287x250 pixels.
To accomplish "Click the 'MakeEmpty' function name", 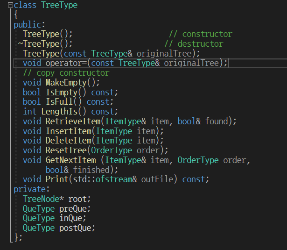I will [x=66, y=83].
